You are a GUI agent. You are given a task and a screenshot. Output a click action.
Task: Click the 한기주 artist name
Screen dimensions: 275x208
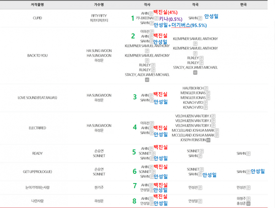pyautogui.click(x=99, y=188)
